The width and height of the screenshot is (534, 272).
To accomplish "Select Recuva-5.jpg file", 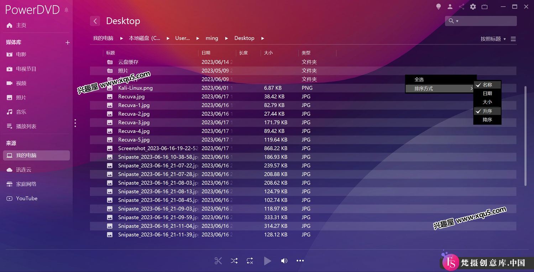I will click(303, 140).
